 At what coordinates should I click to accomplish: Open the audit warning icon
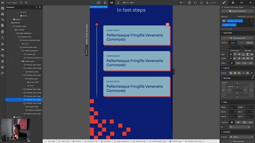coord(207,3)
